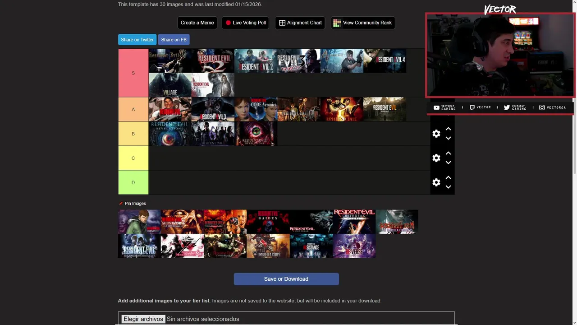Screen dimensions: 577x325
Task: Click the red Pin Images pushpin icon
Action: 120,204
